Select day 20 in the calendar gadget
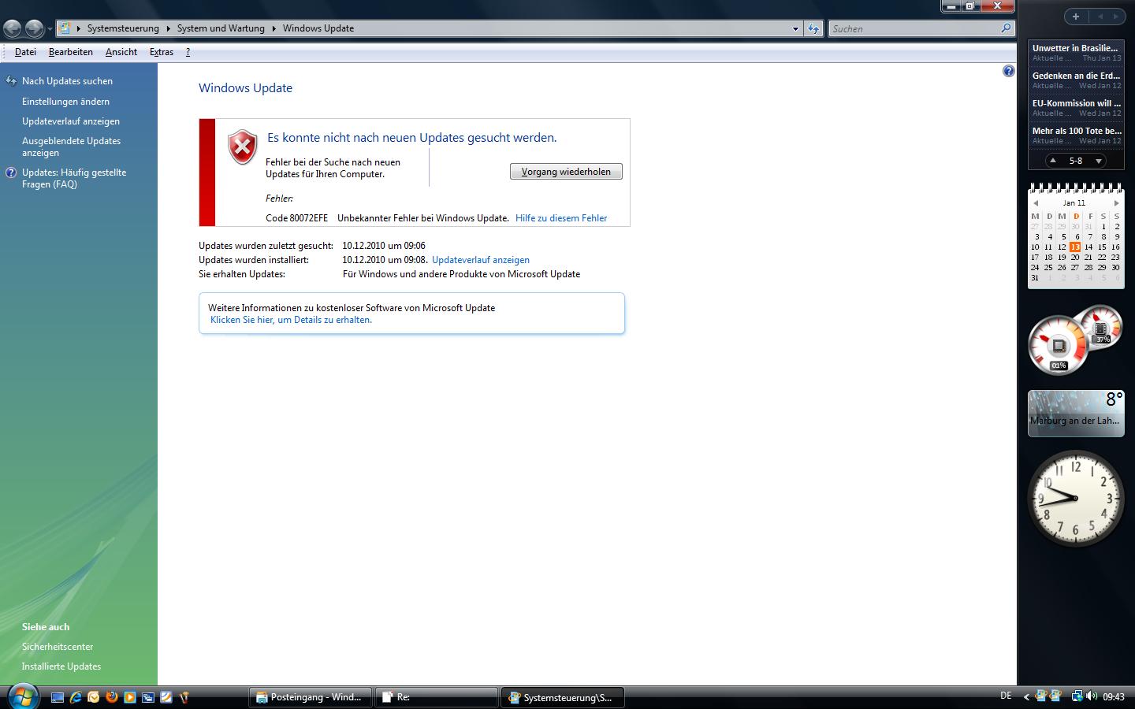 [1075, 257]
